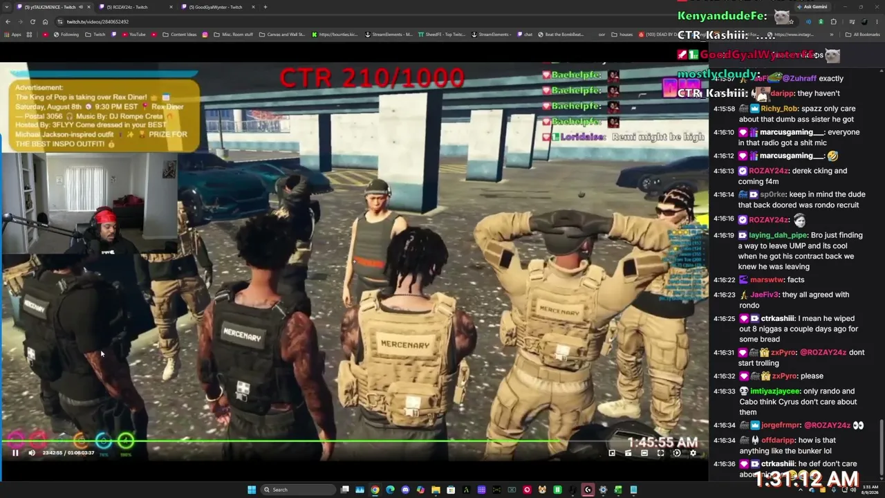Screen dimensions: 885x498
Task: Open the browser home page
Action: pos(45,21)
